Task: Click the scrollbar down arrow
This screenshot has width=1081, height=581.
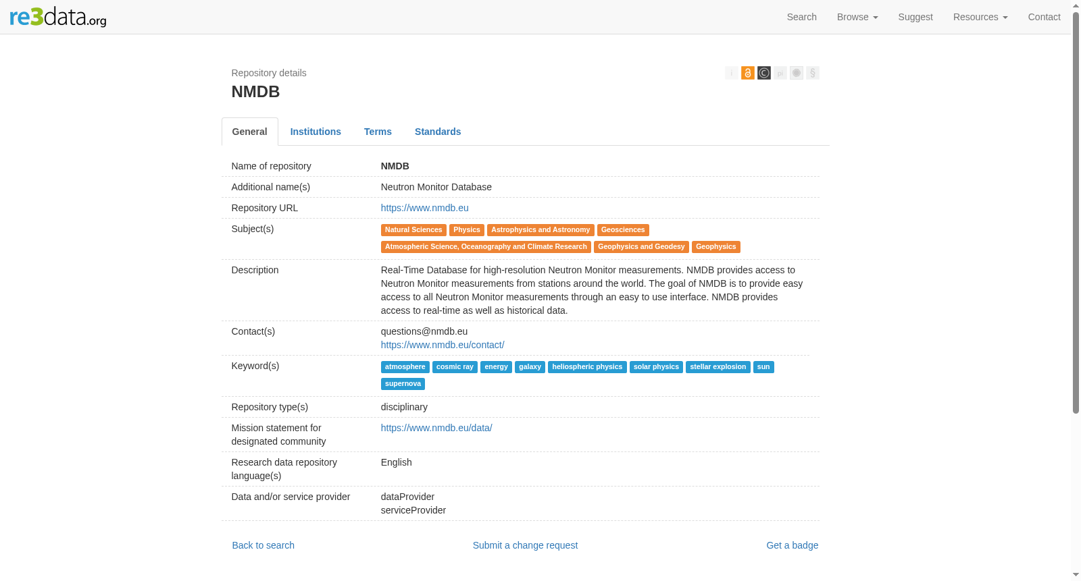Action: [1076, 576]
